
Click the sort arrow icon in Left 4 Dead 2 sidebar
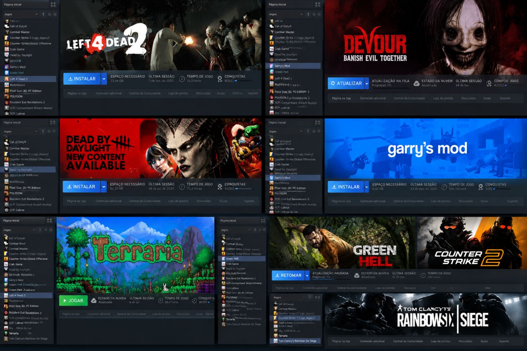click(43, 14)
